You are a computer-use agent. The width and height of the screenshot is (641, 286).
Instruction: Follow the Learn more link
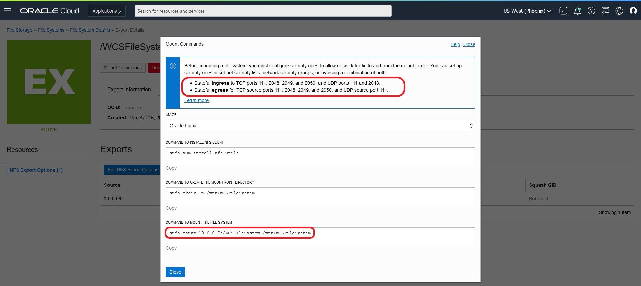196,100
